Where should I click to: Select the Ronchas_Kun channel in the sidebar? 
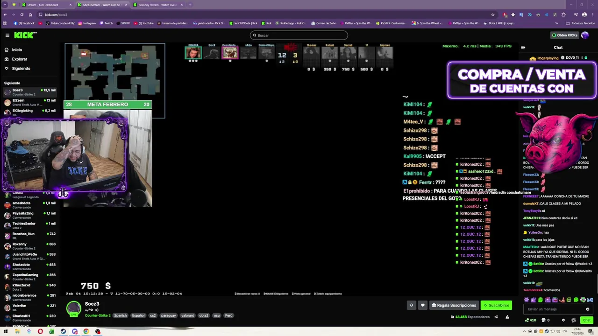tap(30, 236)
